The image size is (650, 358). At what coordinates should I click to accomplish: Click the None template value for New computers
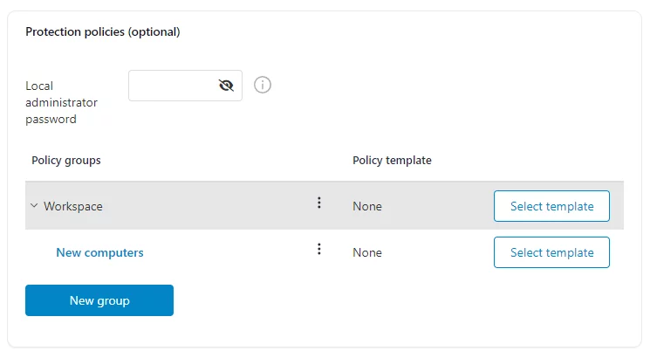click(x=367, y=252)
